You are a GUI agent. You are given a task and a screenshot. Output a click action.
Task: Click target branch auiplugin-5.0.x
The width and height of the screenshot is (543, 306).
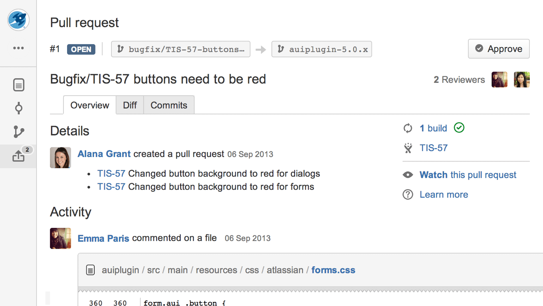point(322,49)
